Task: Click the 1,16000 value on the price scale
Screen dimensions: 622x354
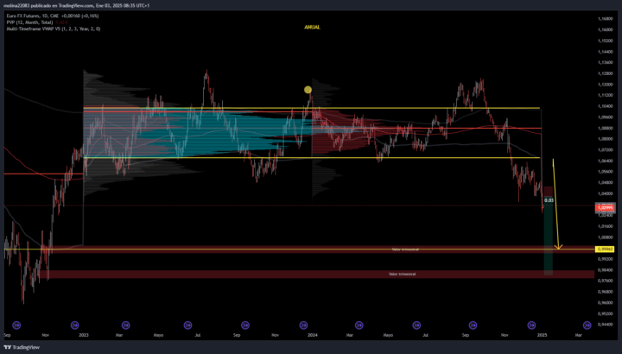Action: 606,30
